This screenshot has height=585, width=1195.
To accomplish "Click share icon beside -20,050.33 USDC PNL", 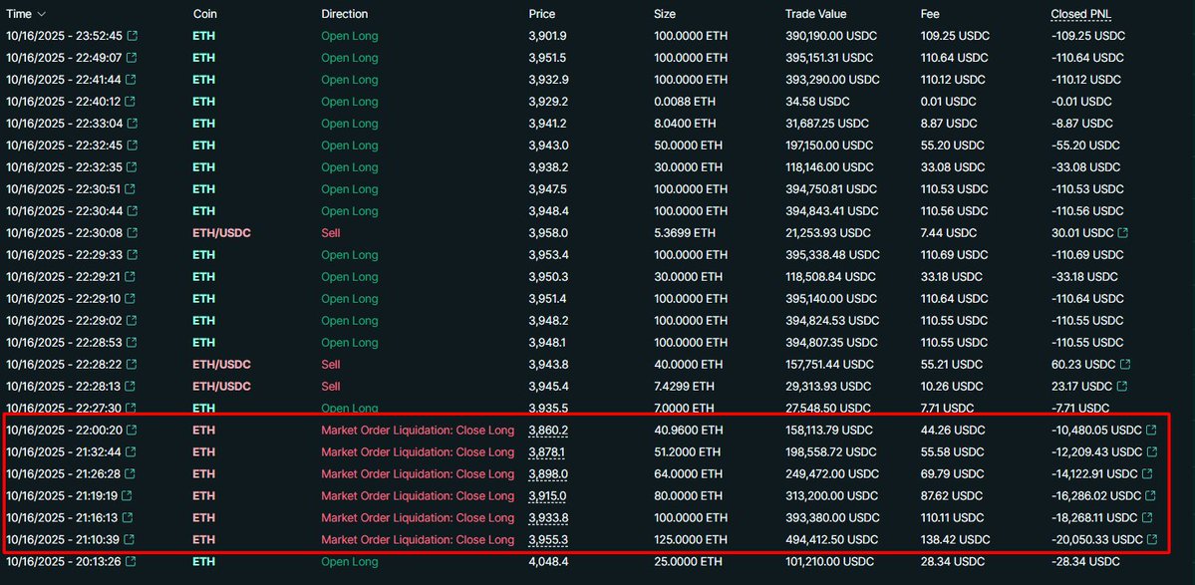I will pyautogui.click(x=1152, y=540).
